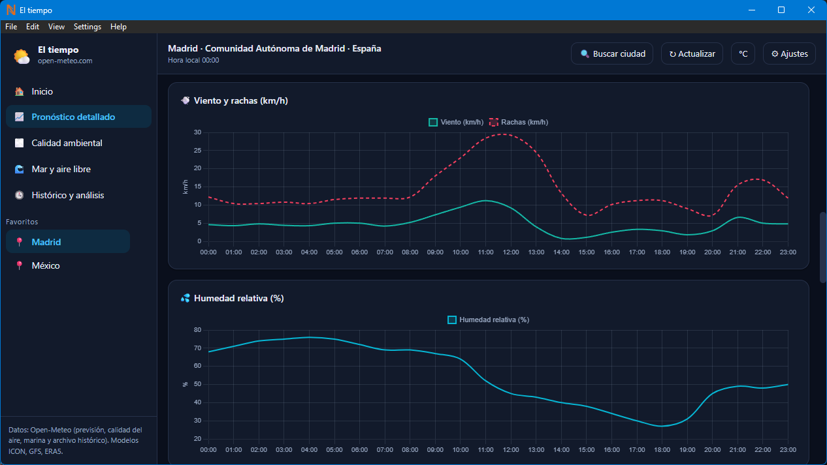Select the Pronóstico detallado section
Image resolution: width=827 pixels, height=465 pixels.
(78, 117)
